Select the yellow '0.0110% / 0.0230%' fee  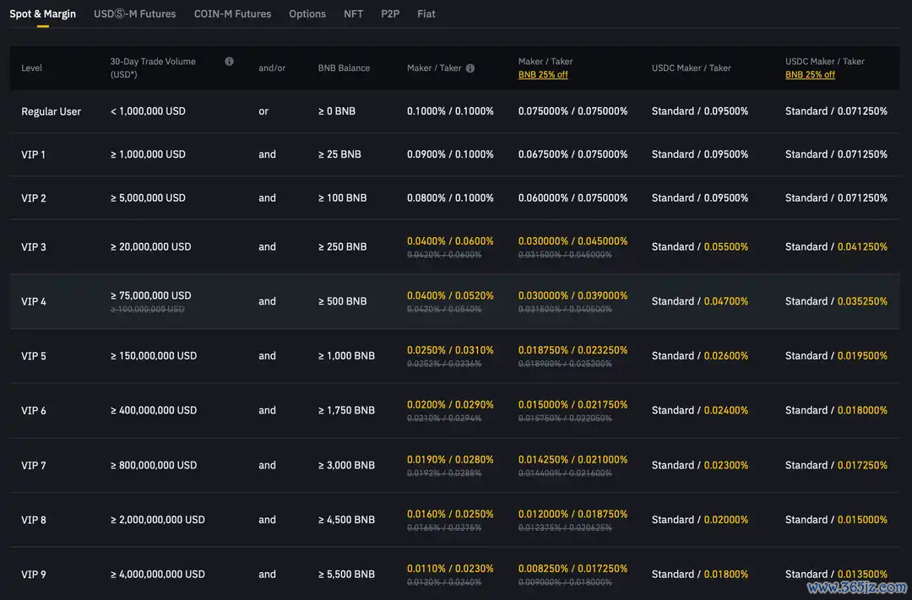point(450,568)
